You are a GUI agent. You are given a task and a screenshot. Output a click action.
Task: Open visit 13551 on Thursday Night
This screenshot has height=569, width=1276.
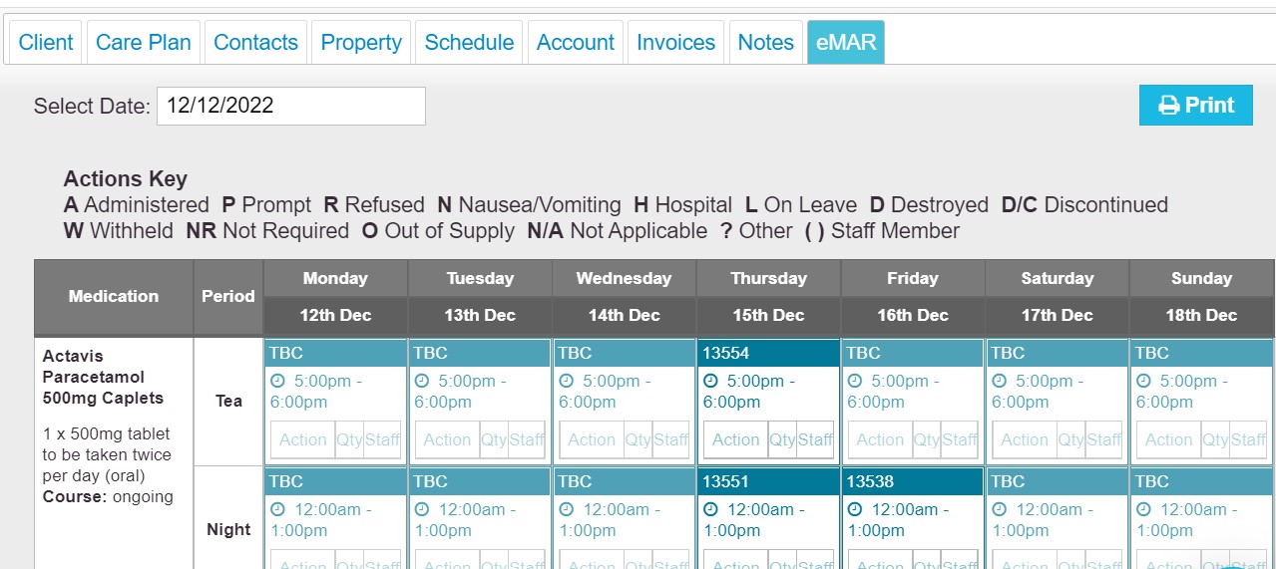coord(768,481)
